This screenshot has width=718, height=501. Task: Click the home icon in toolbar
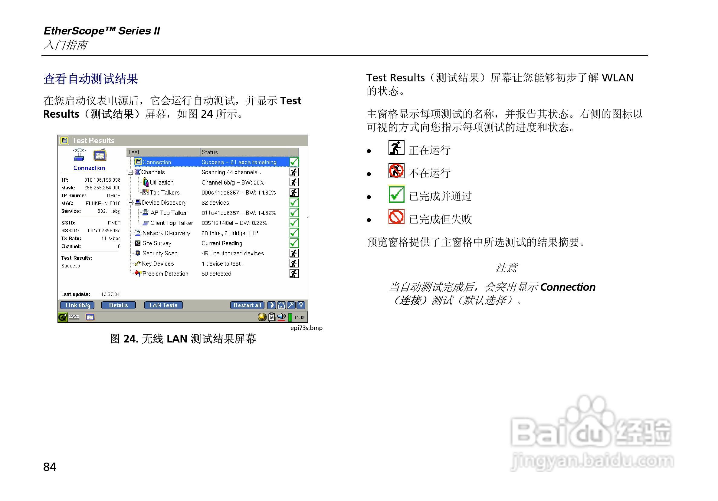click(281, 305)
